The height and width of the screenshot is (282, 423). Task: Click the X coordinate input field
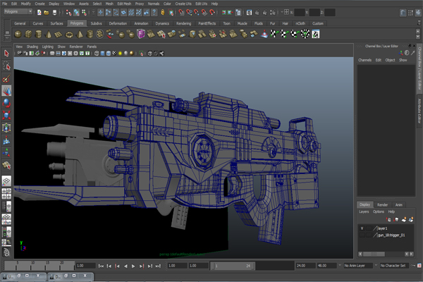(300, 13)
